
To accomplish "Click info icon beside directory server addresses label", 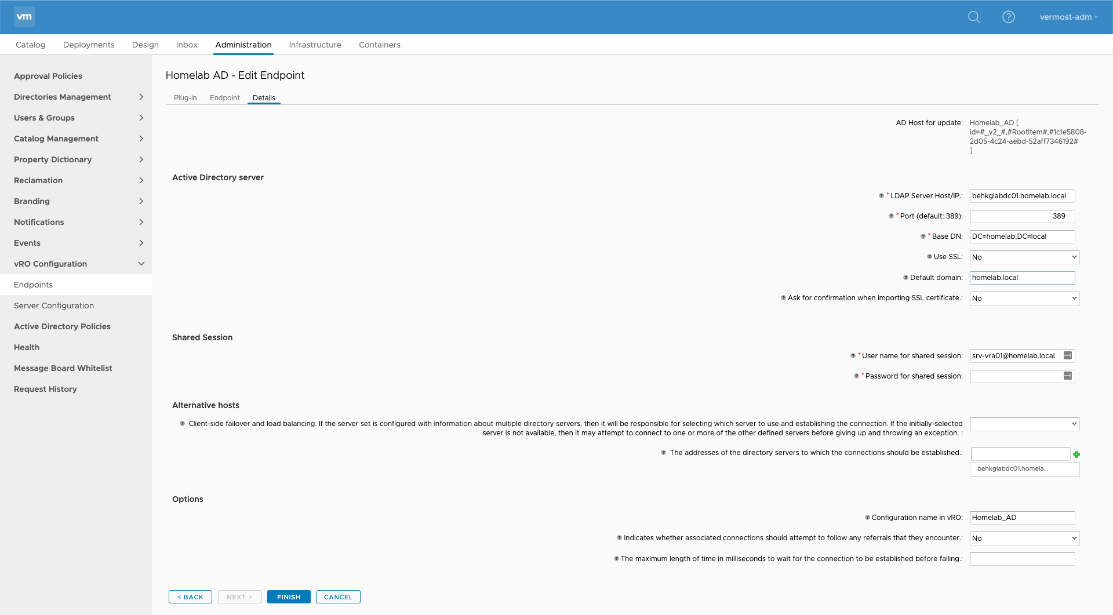I will (663, 453).
